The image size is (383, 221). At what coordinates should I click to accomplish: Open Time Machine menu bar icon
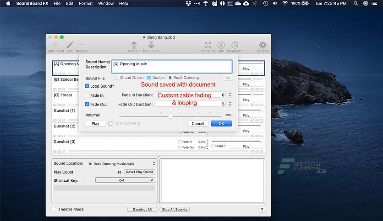266,3
